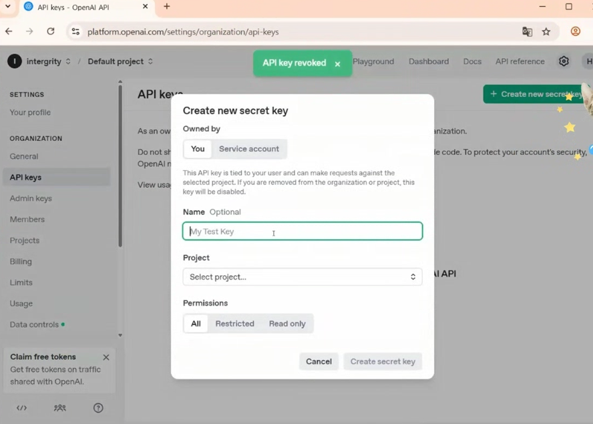Viewport: 593px width, 424px height.
Task: Open Projects page in sidebar
Action: pos(25,240)
